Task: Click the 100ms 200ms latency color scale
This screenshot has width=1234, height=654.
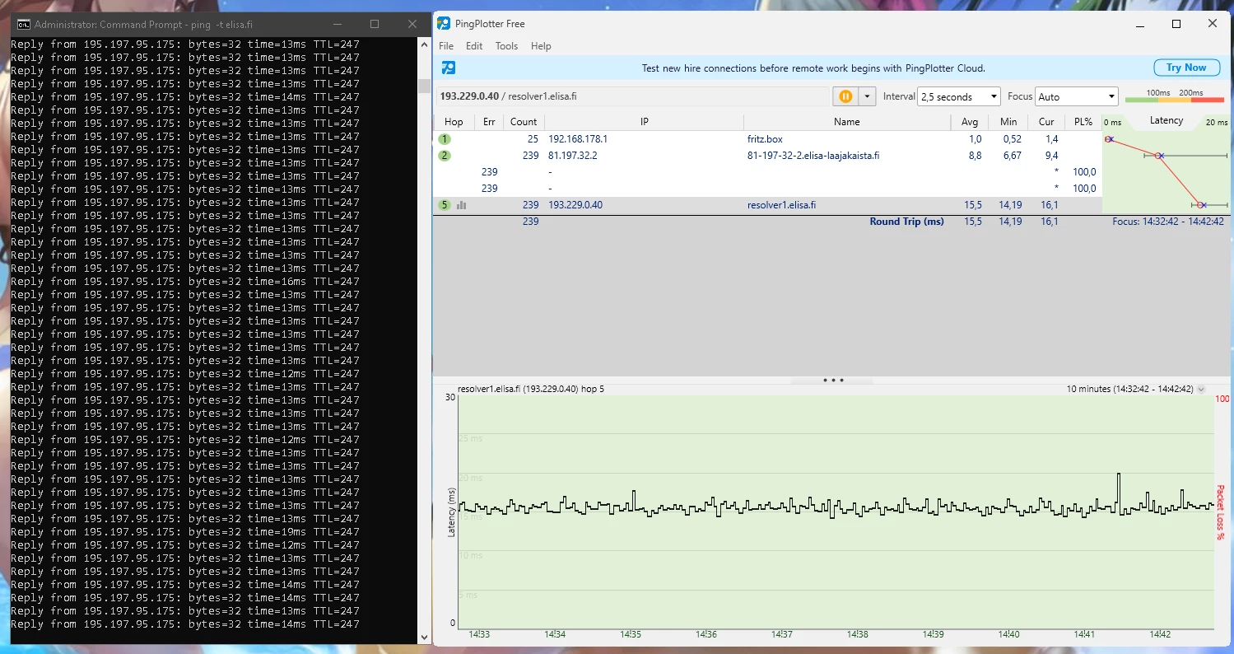Action: (x=1175, y=96)
